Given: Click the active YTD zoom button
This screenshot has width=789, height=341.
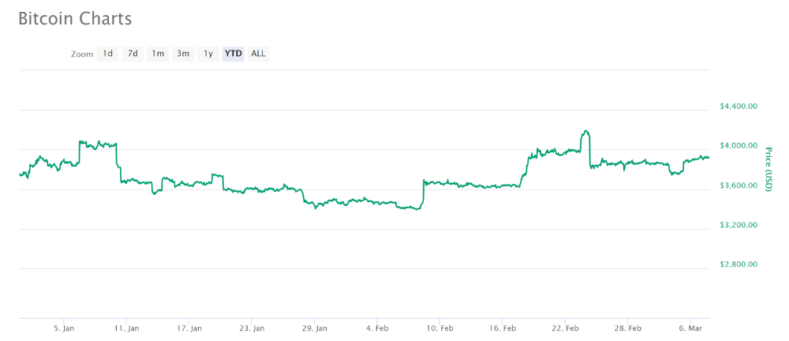Looking at the screenshot, I should tap(233, 54).
